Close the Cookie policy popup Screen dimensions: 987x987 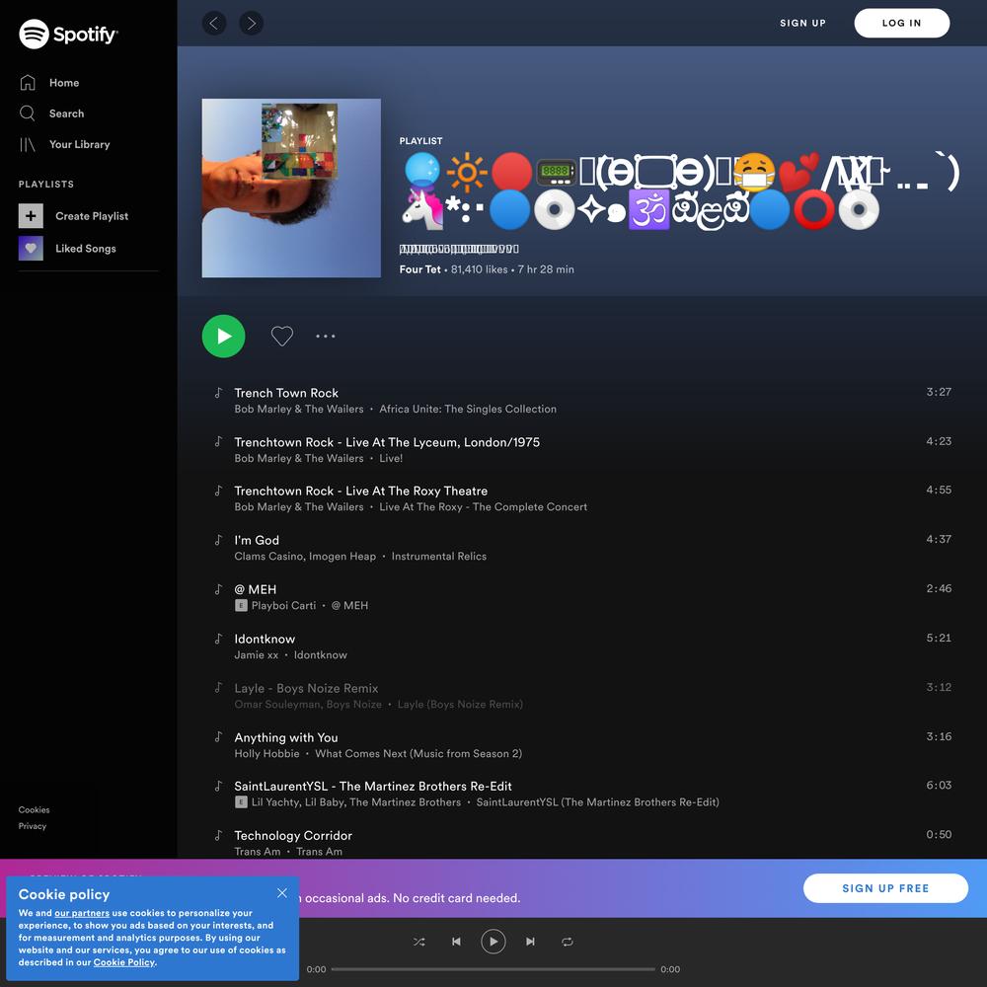tap(282, 893)
